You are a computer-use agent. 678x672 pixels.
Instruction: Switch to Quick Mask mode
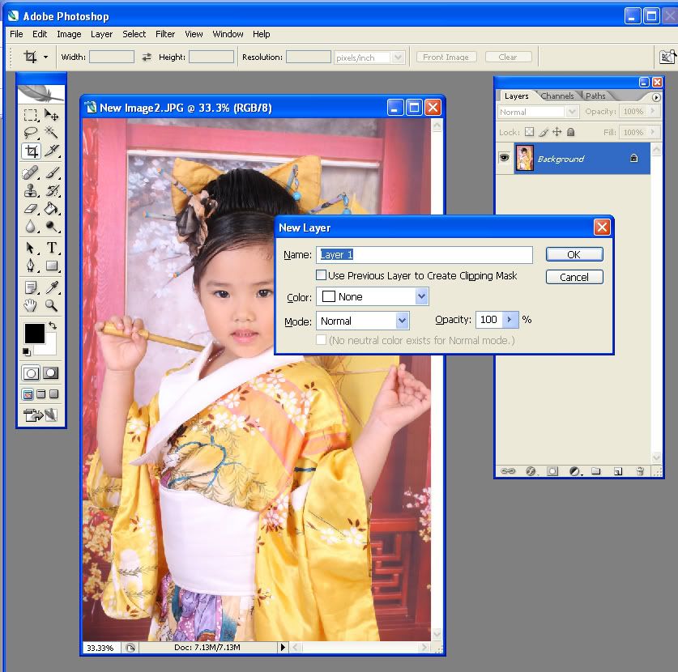[50, 373]
